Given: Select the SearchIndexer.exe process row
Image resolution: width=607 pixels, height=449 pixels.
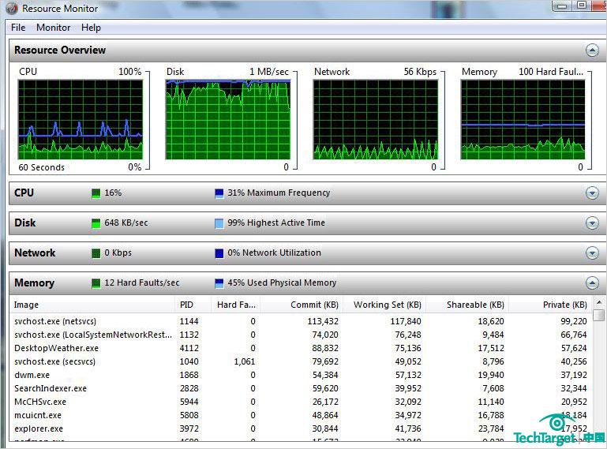Looking at the screenshot, I should point(51,388).
